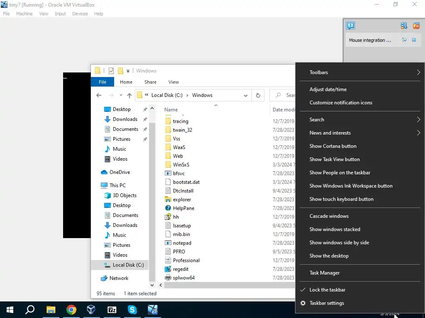The width and height of the screenshot is (425, 318).
Task: Open Skype from the taskbar
Action: (x=132, y=310)
